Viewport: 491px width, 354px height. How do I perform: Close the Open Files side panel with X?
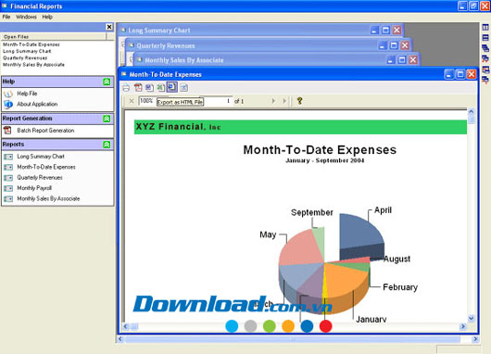109,27
